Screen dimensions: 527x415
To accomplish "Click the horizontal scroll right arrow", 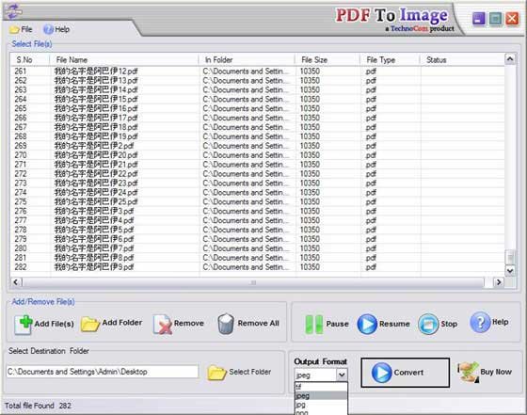I will click(x=499, y=282).
